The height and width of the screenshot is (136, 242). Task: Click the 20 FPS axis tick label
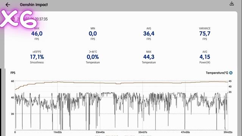[12, 114]
